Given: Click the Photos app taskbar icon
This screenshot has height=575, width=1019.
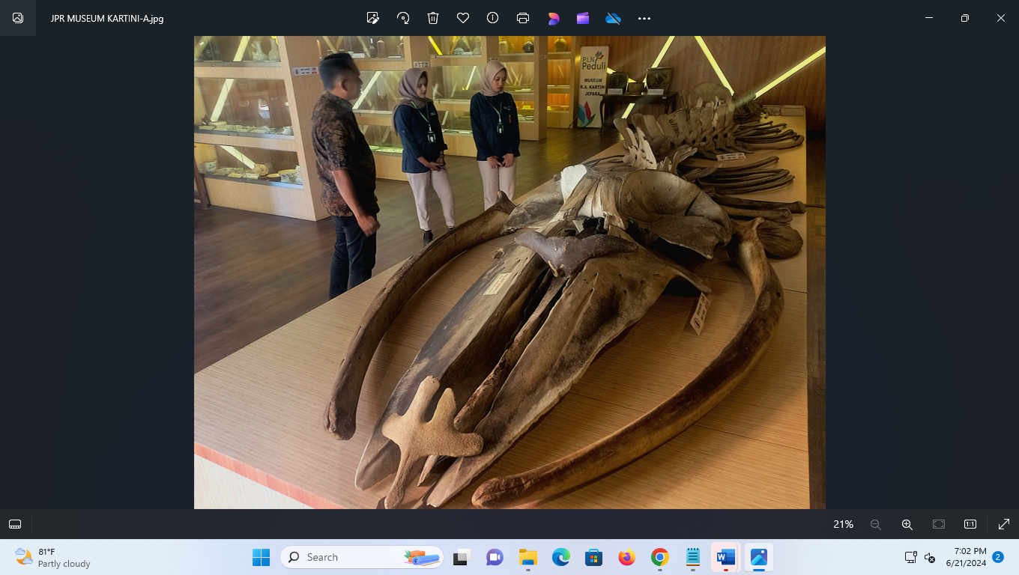Looking at the screenshot, I should pyautogui.click(x=759, y=557).
